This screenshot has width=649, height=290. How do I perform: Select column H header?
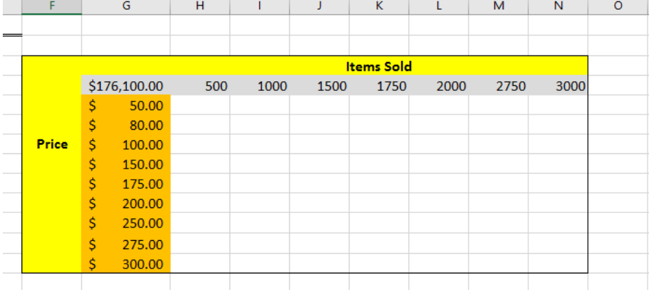point(200,7)
